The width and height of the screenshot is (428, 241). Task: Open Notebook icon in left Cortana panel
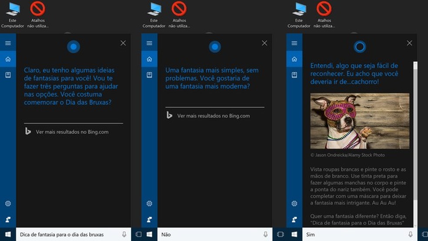pos(8,75)
